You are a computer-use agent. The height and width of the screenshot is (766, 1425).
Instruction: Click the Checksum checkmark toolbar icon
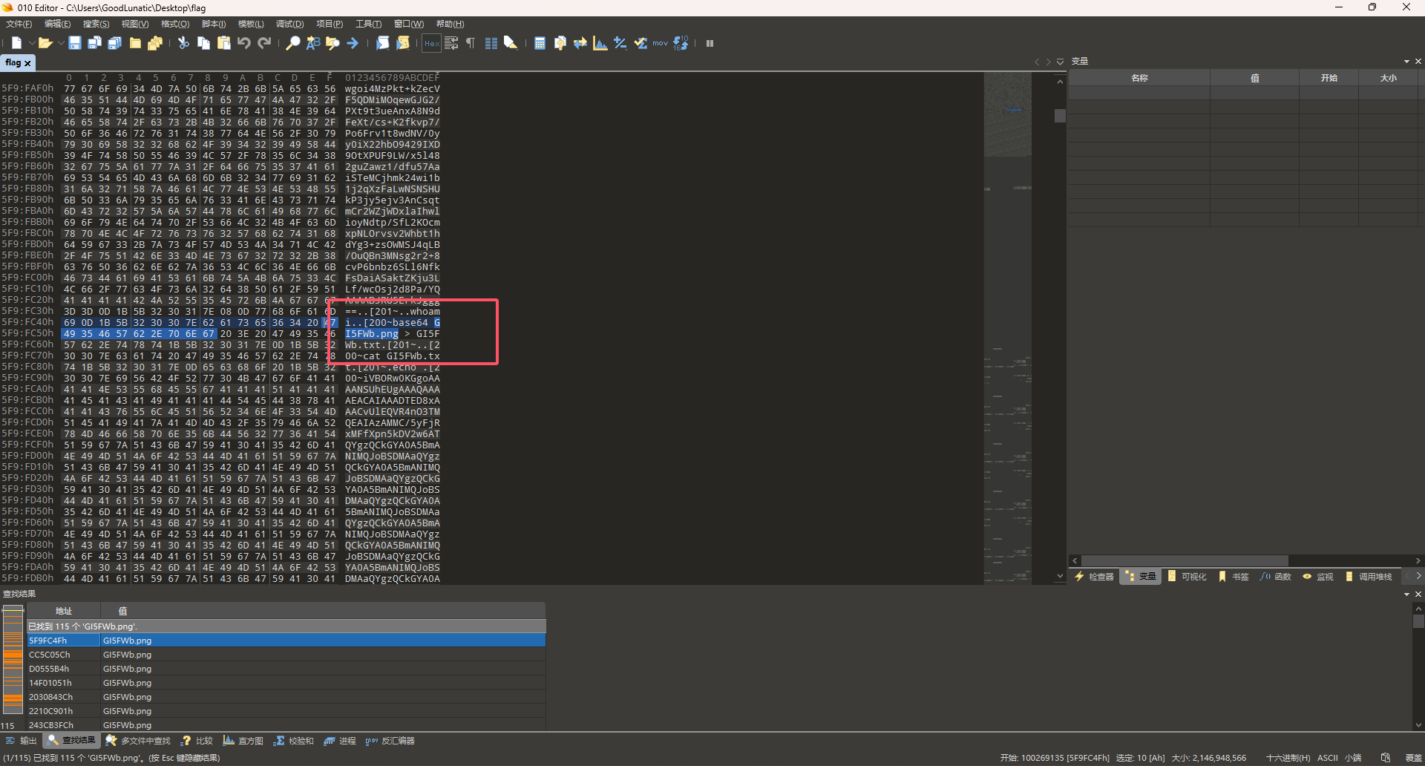click(641, 43)
